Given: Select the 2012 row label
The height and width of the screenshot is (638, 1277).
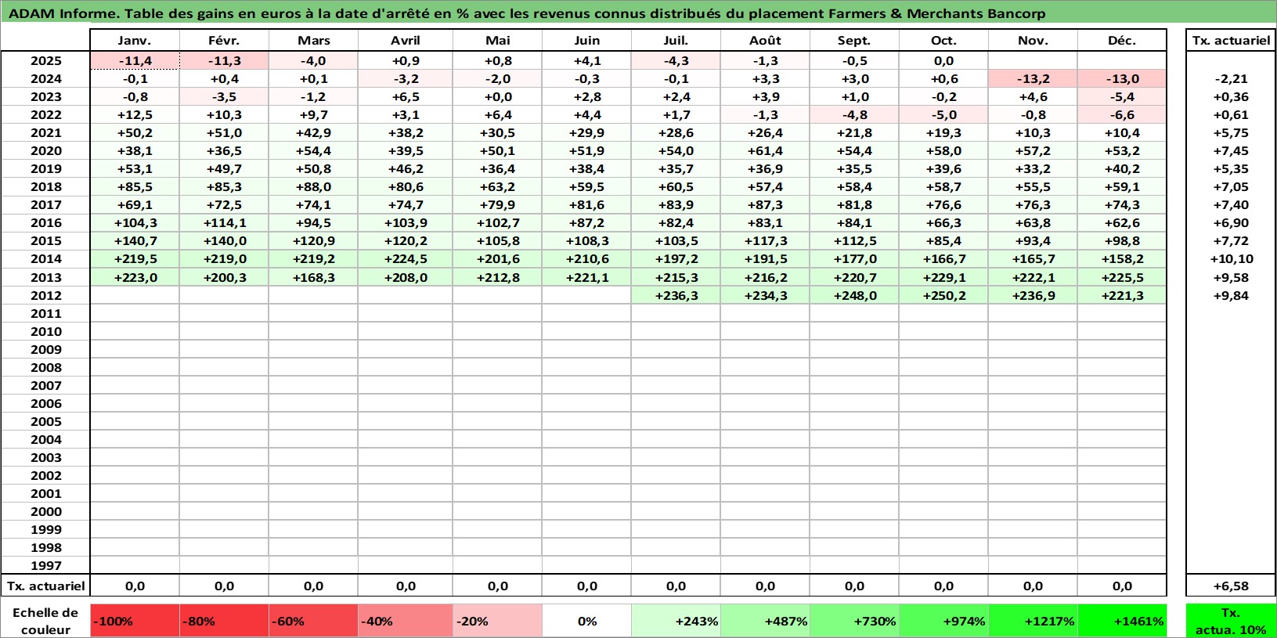Looking at the screenshot, I should coord(45,295).
